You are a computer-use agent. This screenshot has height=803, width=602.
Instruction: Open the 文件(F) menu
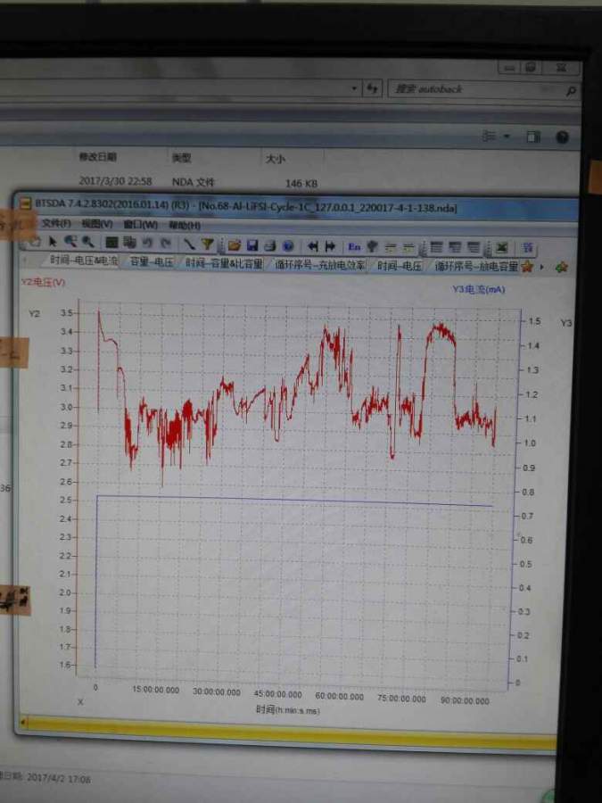click(x=56, y=223)
